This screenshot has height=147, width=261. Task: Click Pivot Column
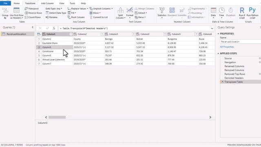point(76,17)
